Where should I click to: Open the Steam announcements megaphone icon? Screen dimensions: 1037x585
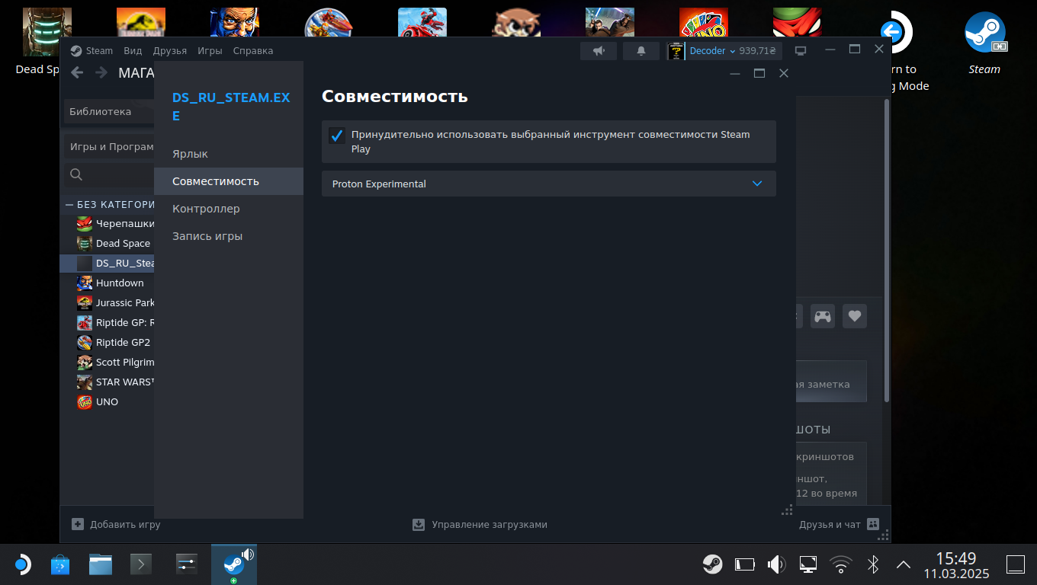pyautogui.click(x=599, y=51)
